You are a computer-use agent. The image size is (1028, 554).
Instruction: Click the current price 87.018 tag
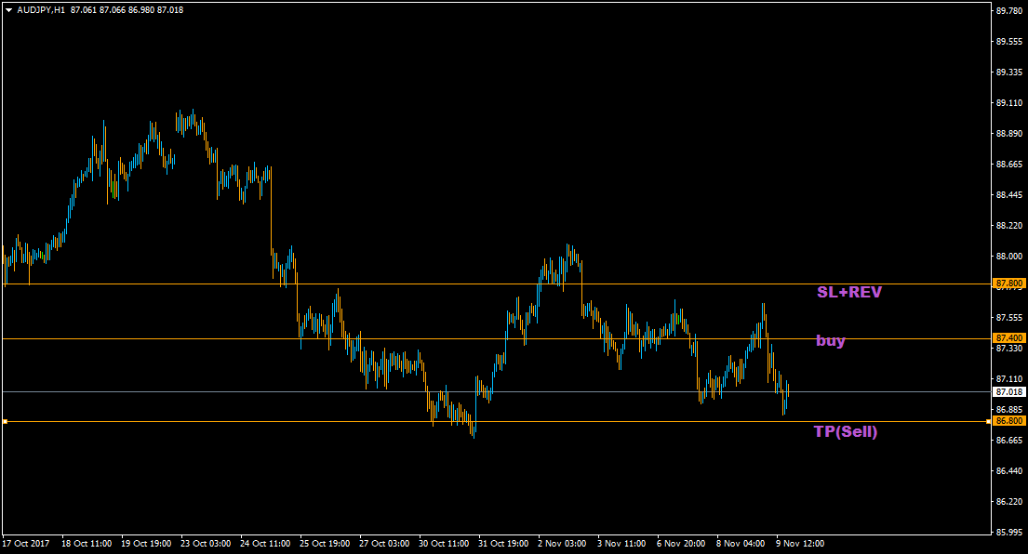pyautogui.click(x=1008, y=392)
